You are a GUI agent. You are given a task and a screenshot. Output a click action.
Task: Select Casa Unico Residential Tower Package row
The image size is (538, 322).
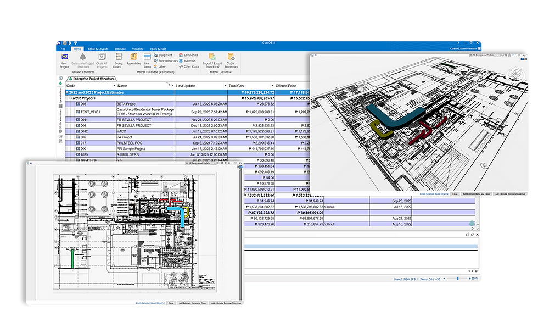click(187, 112)
